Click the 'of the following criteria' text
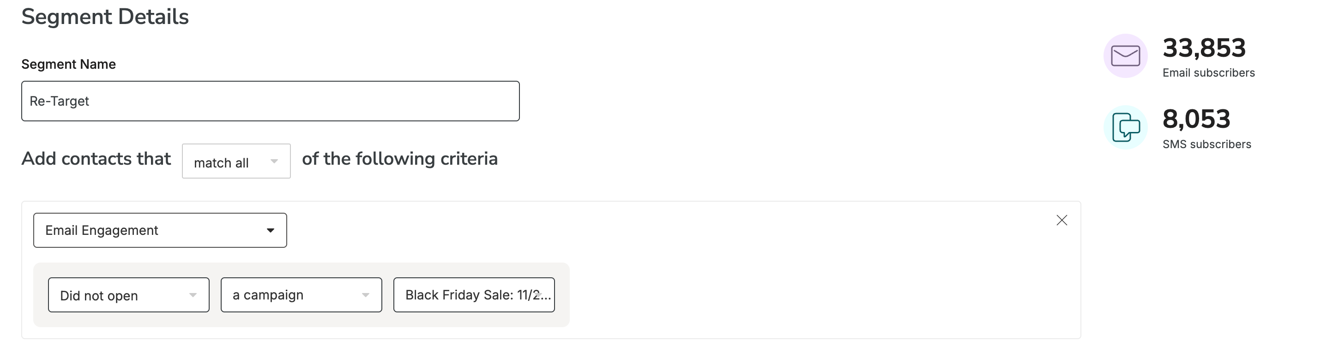Image resolution: width=1327 pixels, height=347 pixels. (x=400, y=159)
